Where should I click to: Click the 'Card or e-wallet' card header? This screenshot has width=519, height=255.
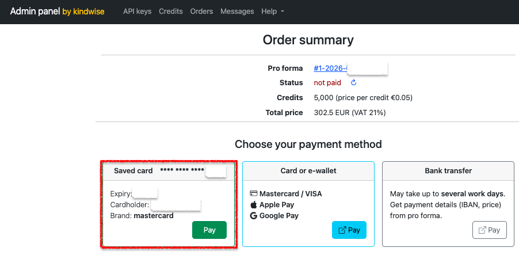point(308,171)
